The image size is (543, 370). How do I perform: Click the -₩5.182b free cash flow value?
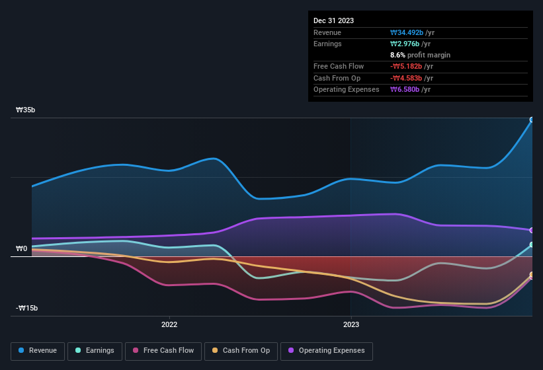pyautogui.click(x=406, y=66)
